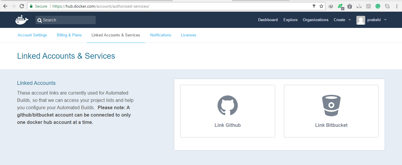Click the green Secure padlock indicator

[x=39, y=6]
